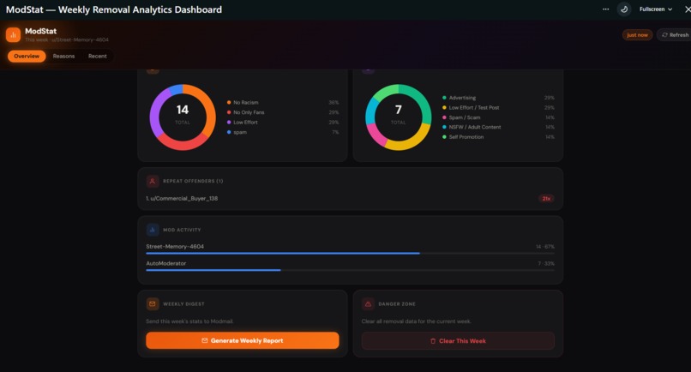691x372 pixels.
Task: Click the No Racism orange legend dot
Action: (x=229, y=102)
